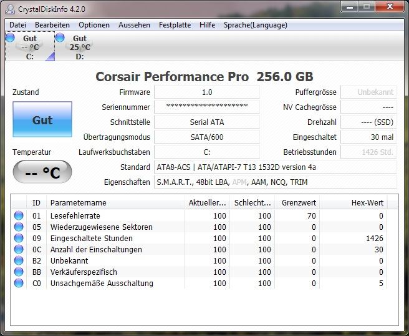The image size is (409, 336).
Task: Click the blue status orb for drive C:
Action: pos(10,37)
